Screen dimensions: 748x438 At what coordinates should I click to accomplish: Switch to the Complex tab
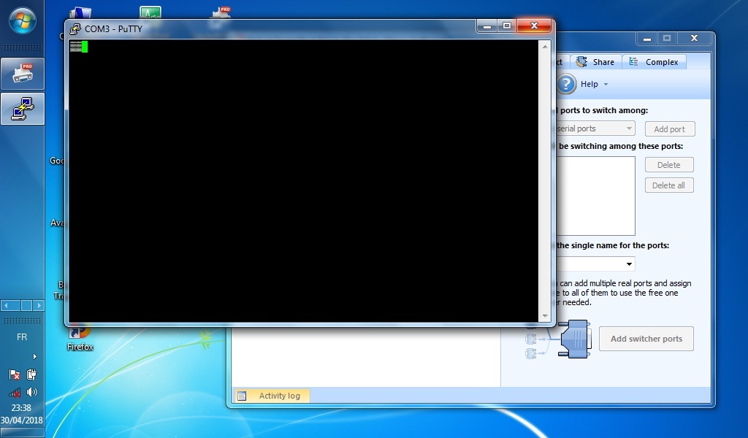[x=654, y=62]
